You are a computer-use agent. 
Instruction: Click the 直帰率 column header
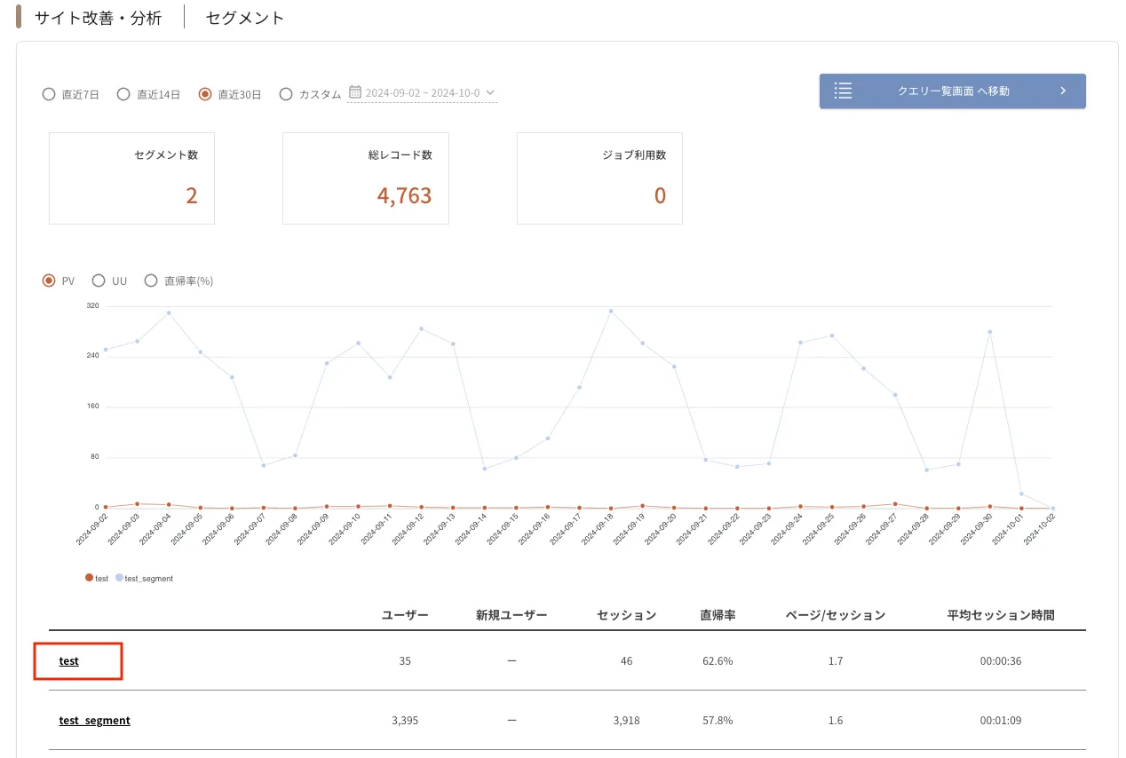point(718,615)
